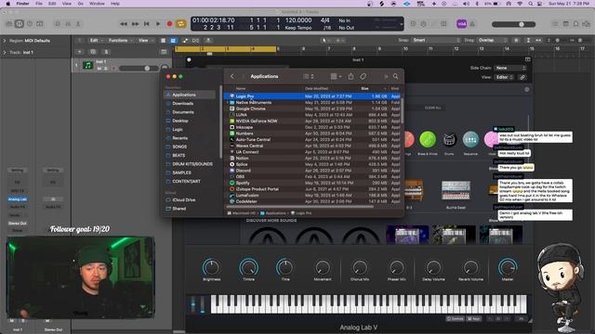Click the Finder back arrow button
The image size is (595, 334).
232,76
